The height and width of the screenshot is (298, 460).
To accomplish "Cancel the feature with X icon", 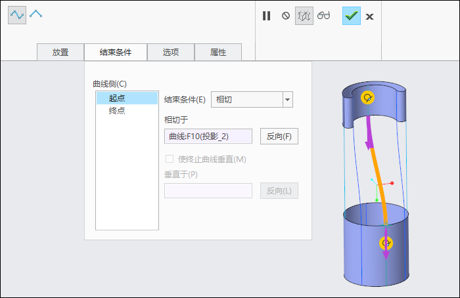I will click(x=369, y=16).
